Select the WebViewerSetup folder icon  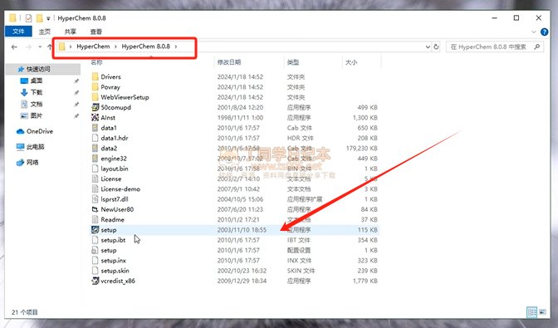[x=95, y=97]
